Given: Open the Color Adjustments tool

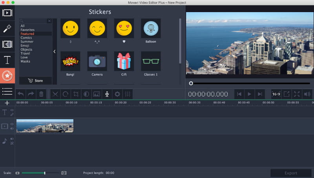Looking at the screenshot, I should click(x=86, y=94).
